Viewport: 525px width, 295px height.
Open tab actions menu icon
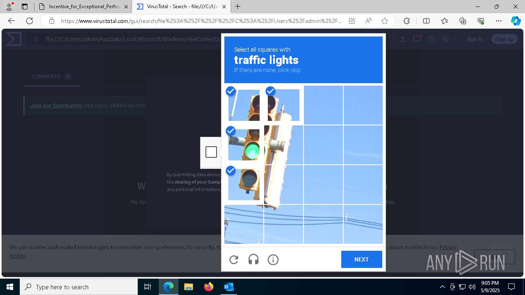point(25,7)
